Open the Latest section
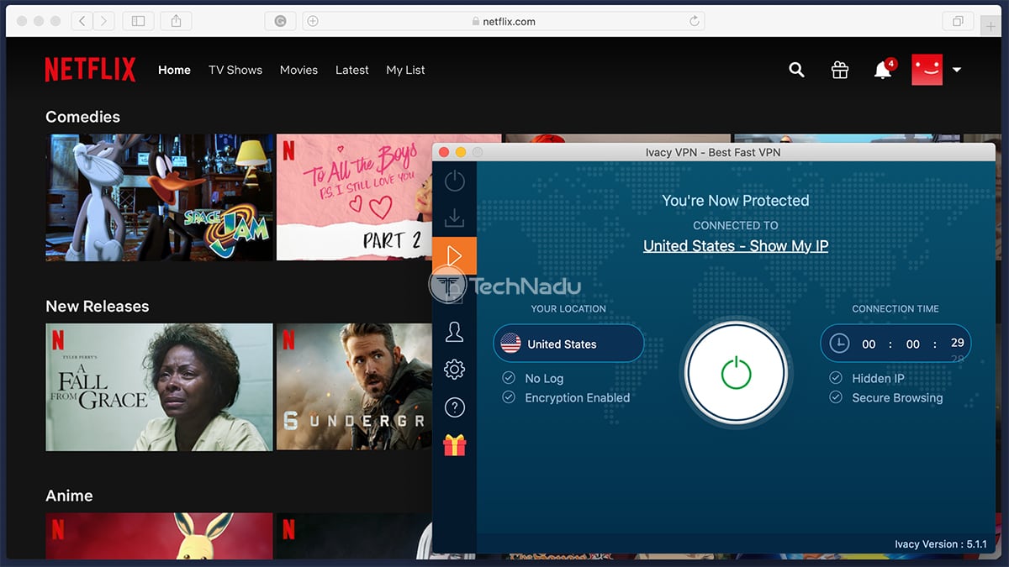 pos(351,70)
